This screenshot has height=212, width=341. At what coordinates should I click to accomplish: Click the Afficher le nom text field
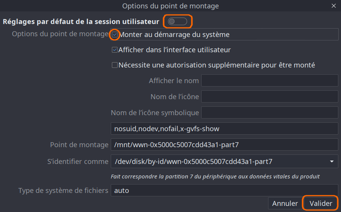tap(269, 81)
